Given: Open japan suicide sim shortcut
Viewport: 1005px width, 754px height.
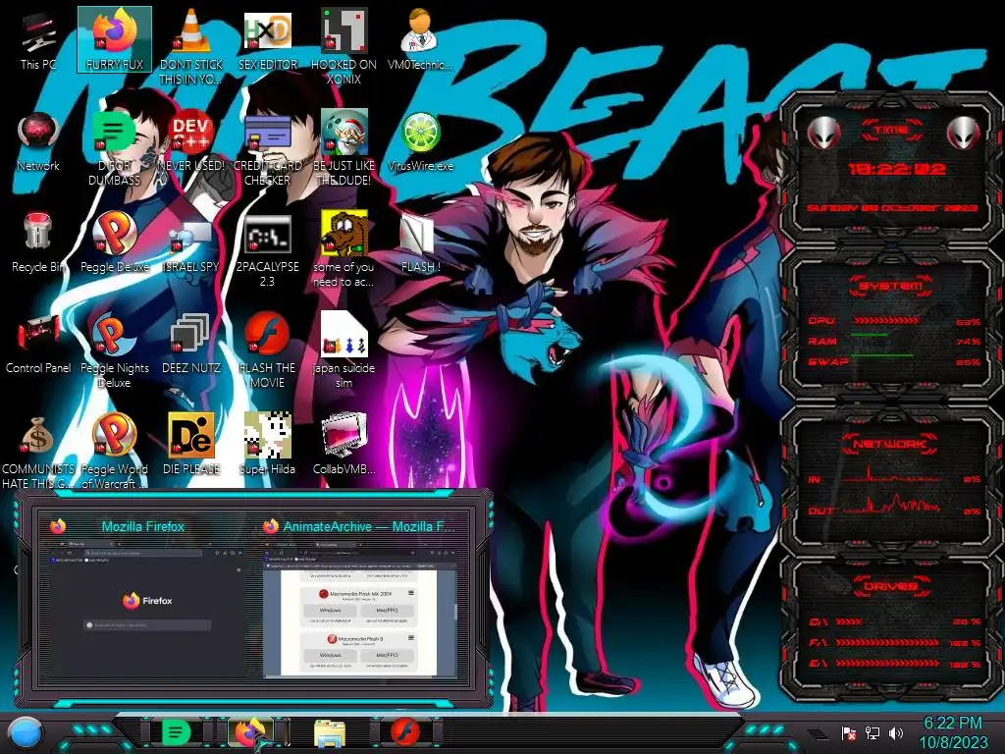Looking at the screenshot, I should coord(344,350).
